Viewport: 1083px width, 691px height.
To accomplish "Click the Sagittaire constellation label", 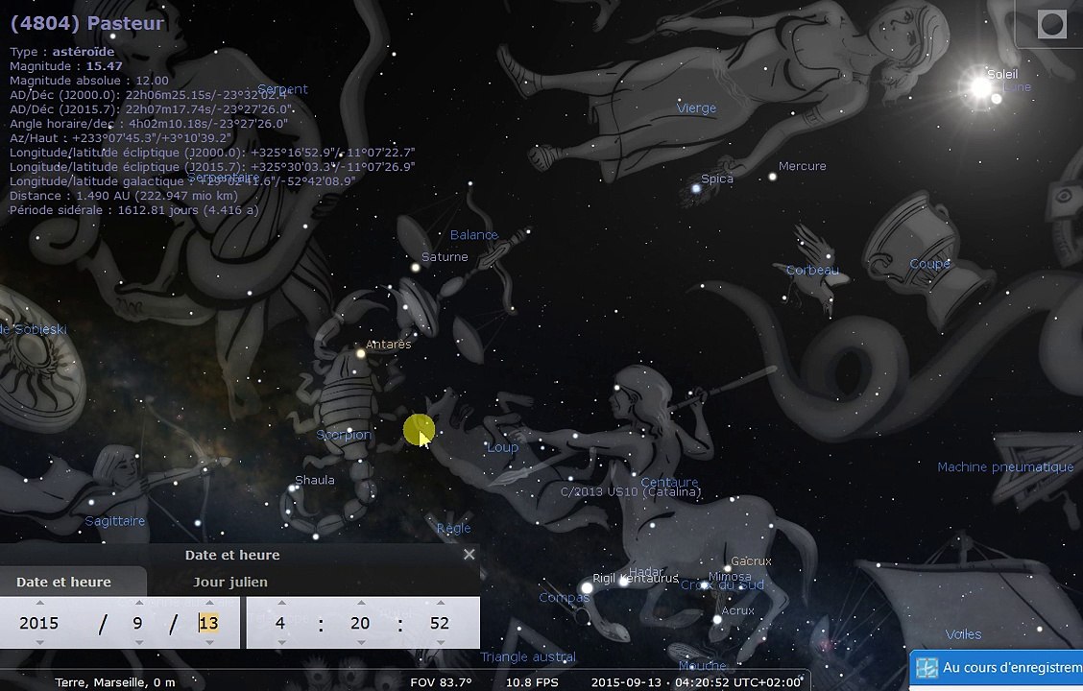I will 114,521.
